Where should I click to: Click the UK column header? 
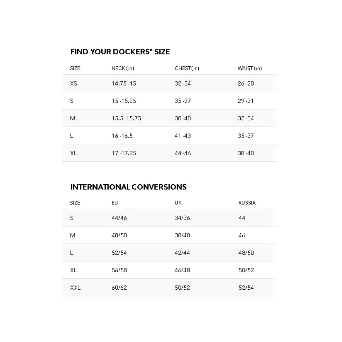click(x=178, y=203)
